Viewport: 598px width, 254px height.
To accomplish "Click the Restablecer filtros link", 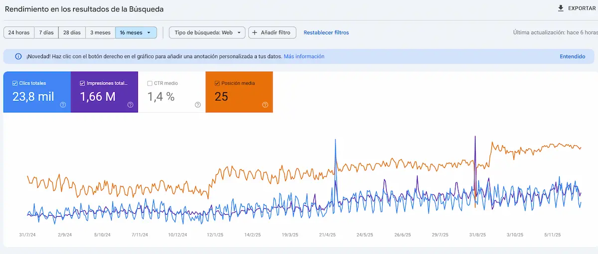I will (x=326, y=33).
